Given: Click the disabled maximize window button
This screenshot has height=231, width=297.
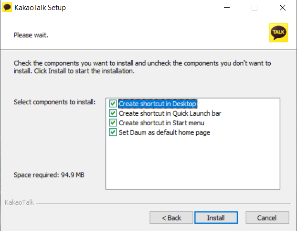Looking at the screenshot, I should point(255,8).
